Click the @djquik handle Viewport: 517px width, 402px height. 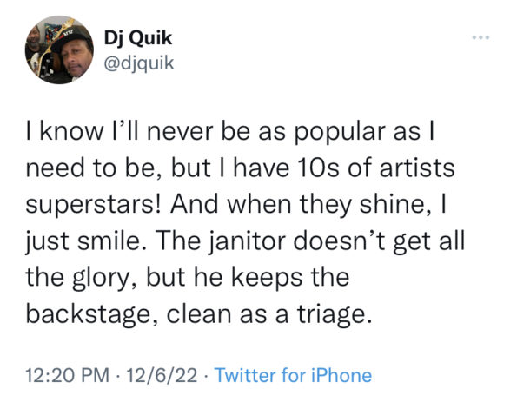(139, 63)
